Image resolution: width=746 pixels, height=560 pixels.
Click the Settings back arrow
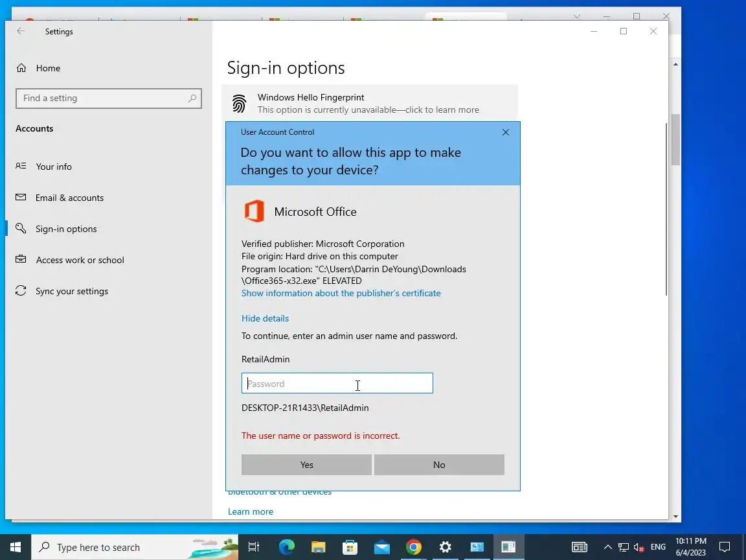point(21,31)
